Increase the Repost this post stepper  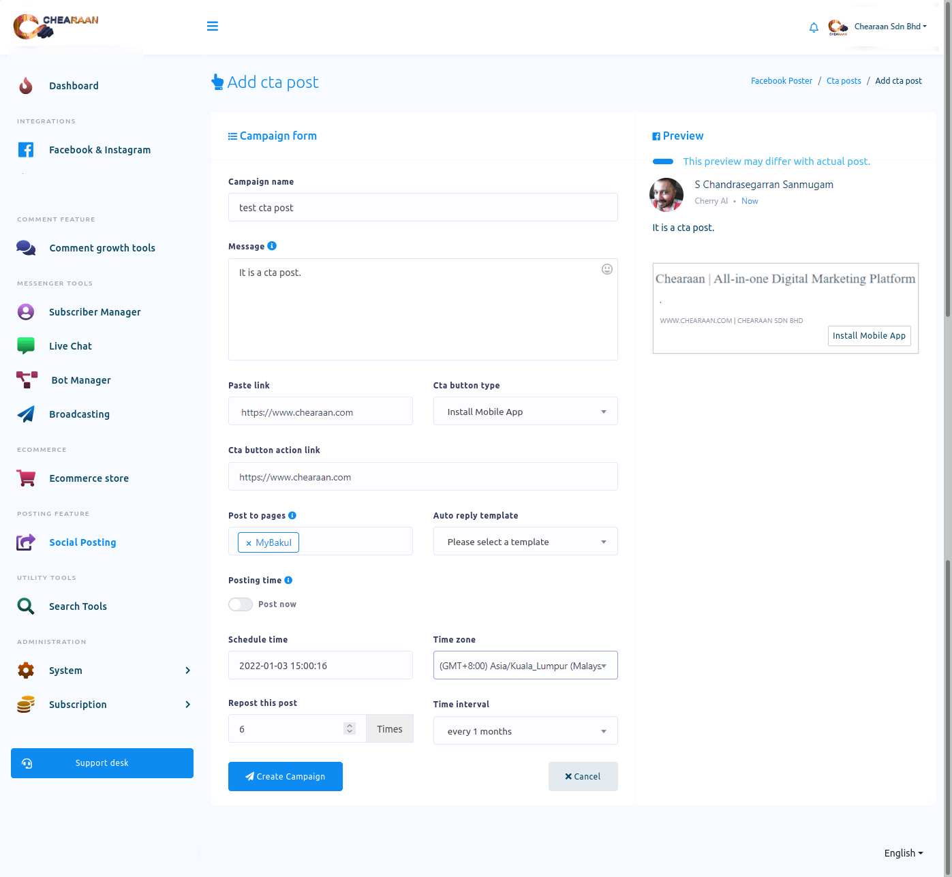[350, 726]
